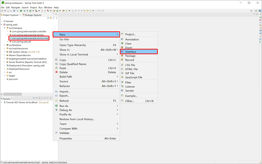The width and height of the screenshot is (262, 164).
Task: Click the Debug As bug icon
Action: [56, 110]
